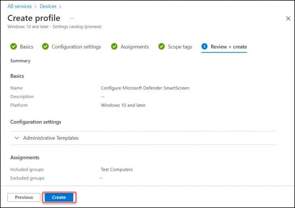Click the Create profile page title
The image size is (295, 208).
click(x=34, y=18)
